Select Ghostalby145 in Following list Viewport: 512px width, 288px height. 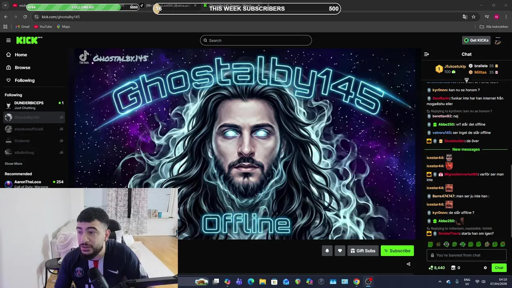(34, 117)
